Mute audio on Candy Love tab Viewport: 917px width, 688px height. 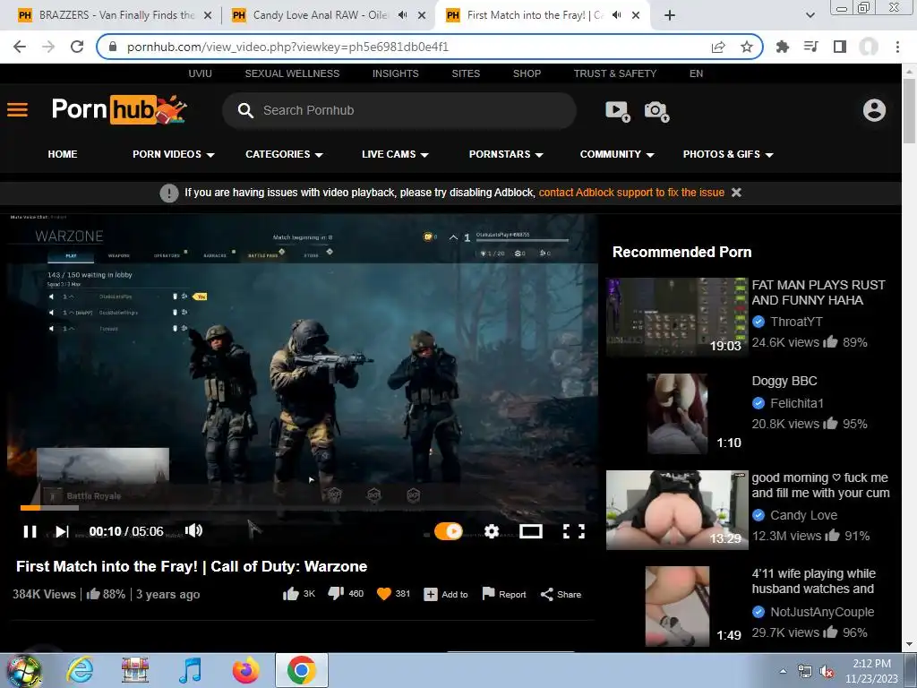click(x=402, y=15)
